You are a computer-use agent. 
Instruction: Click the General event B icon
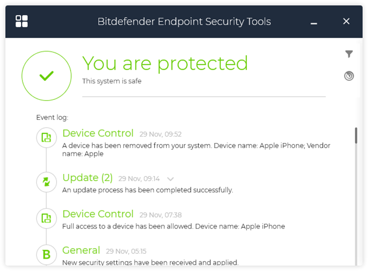tap(46, 255)
